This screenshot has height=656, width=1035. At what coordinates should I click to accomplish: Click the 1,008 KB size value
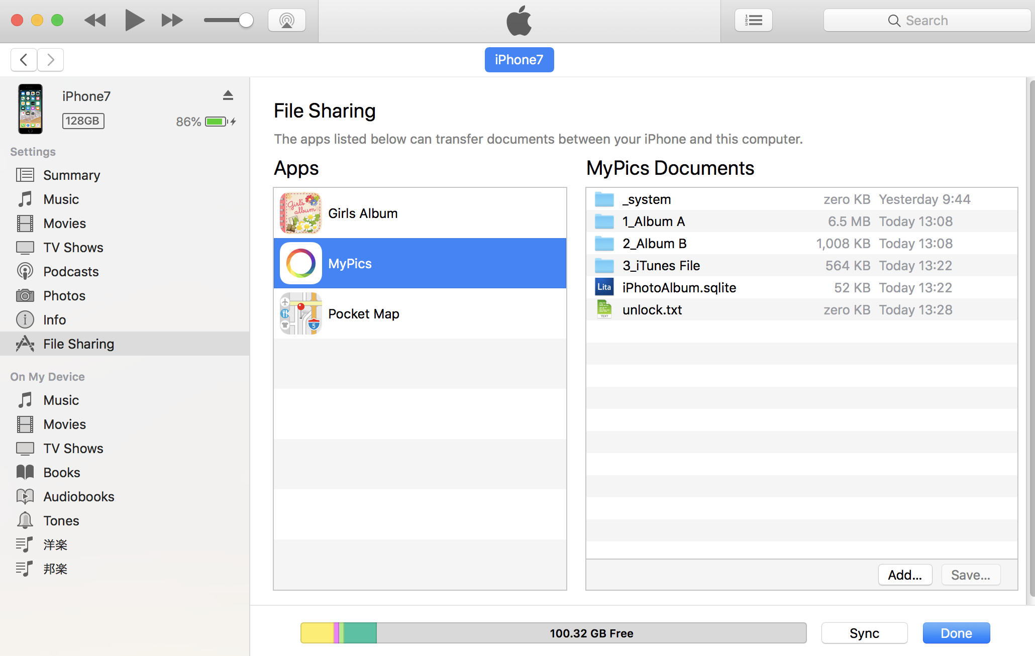click(843, 244)
